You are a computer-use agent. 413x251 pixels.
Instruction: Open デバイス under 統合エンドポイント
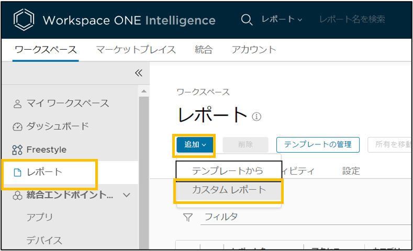coord(44,240)
